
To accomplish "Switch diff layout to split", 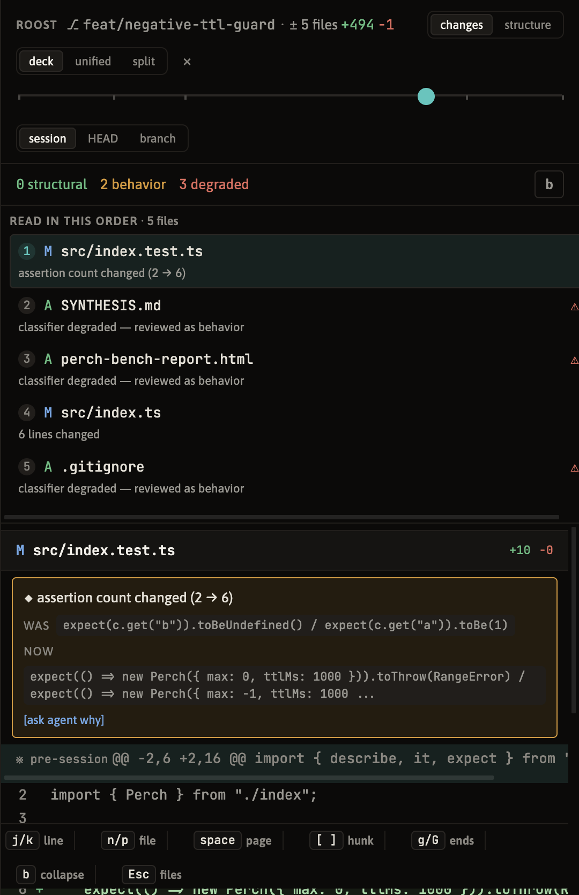I will pos(144,61).
